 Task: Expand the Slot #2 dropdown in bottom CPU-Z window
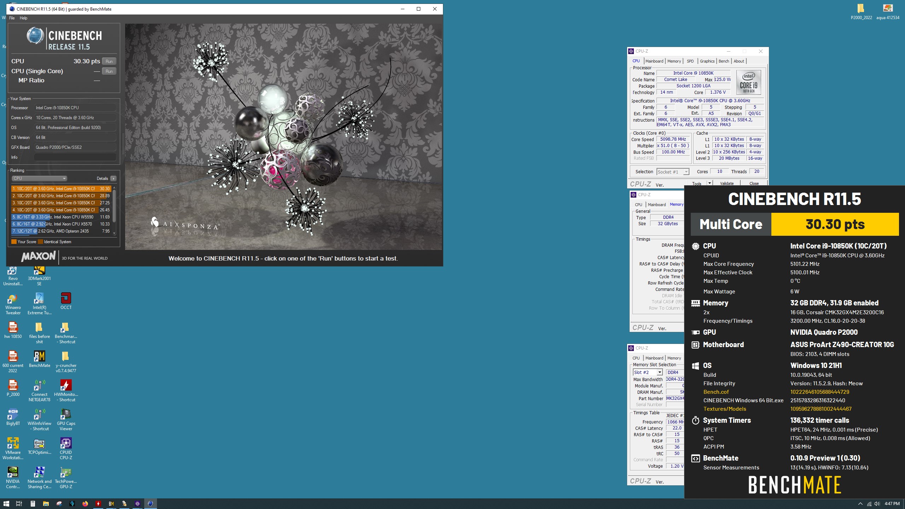[659, 373]
